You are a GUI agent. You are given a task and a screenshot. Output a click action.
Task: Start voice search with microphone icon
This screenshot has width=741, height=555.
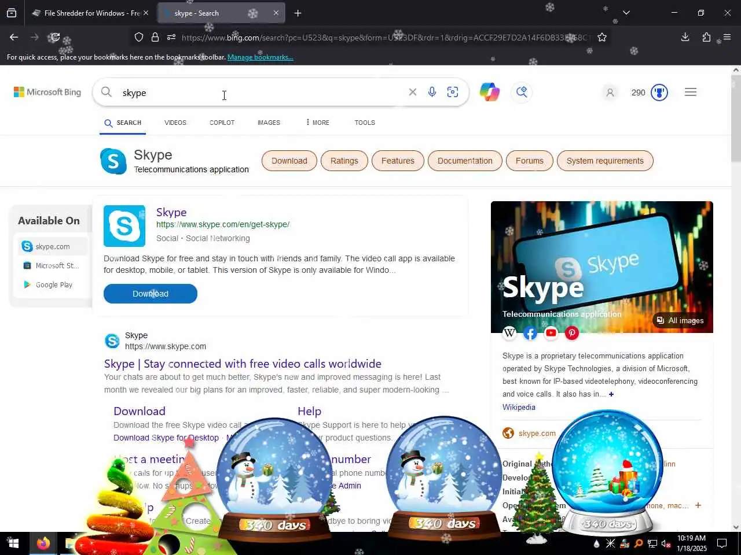click(x=432, y=92)
